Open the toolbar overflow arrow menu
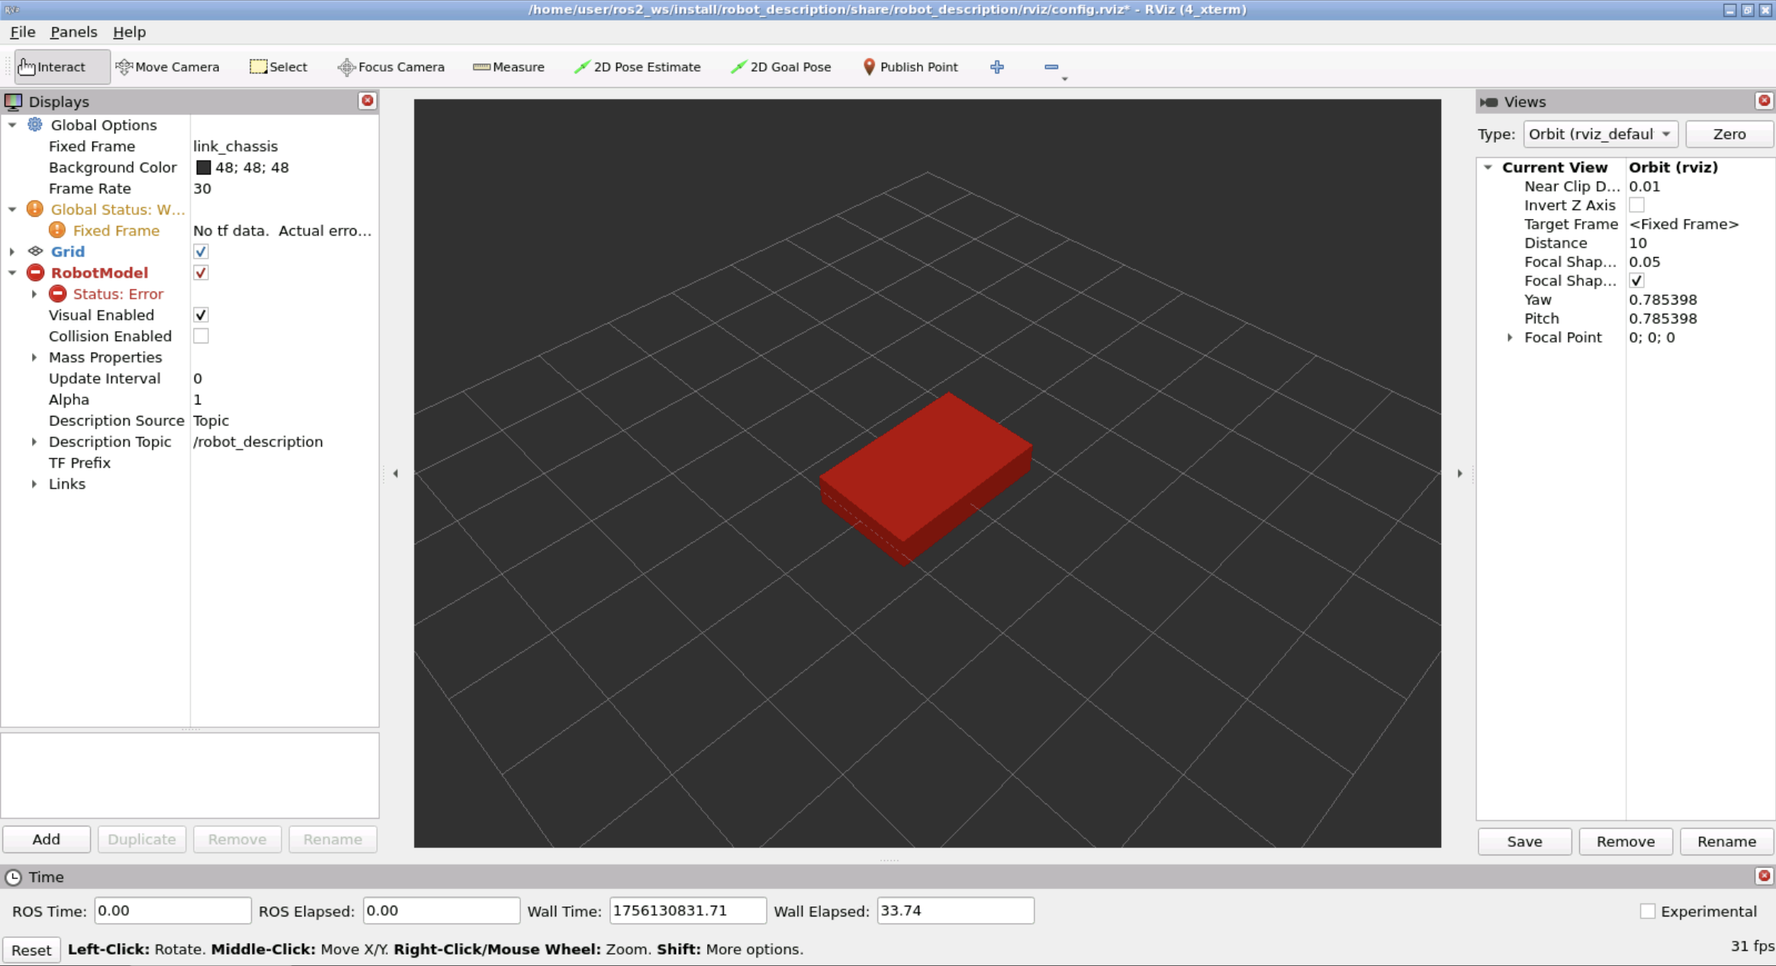The image size is (1776, 966). click(1064, 79)
